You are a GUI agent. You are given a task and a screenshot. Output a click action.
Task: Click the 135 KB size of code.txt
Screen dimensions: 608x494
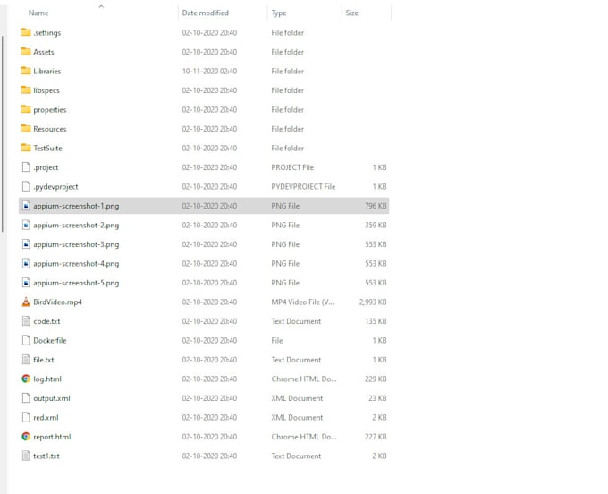point(376,321)
